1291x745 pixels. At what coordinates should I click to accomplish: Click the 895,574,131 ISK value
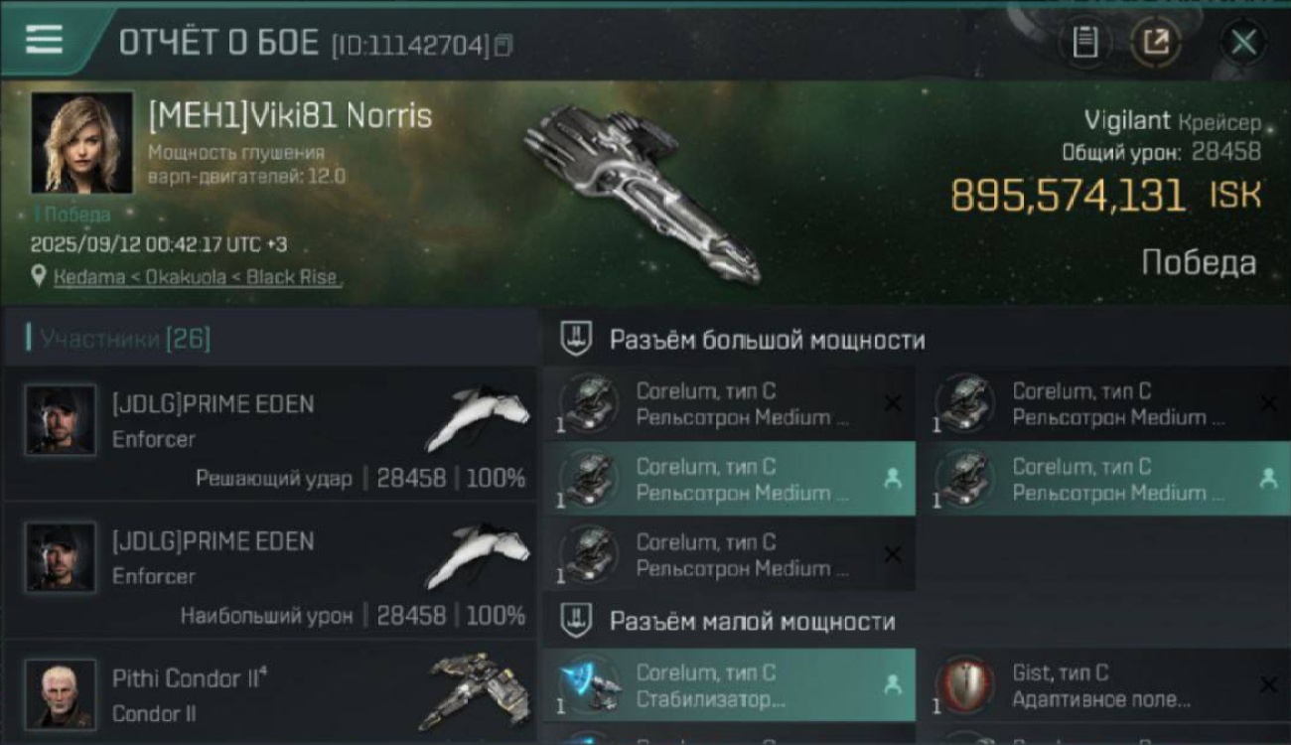[x=1105, y=195]
